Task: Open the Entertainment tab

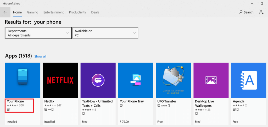Action: [x=53, y=12]
